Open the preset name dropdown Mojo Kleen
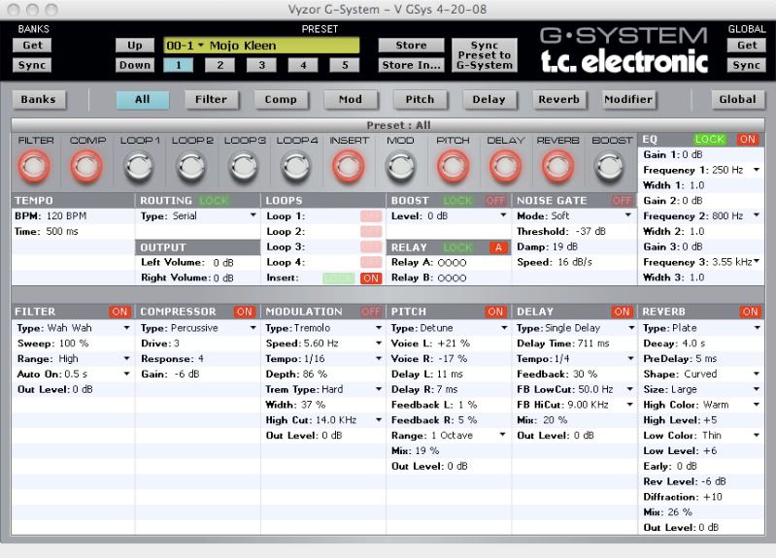The image size is (776, 558). [261, 46]
